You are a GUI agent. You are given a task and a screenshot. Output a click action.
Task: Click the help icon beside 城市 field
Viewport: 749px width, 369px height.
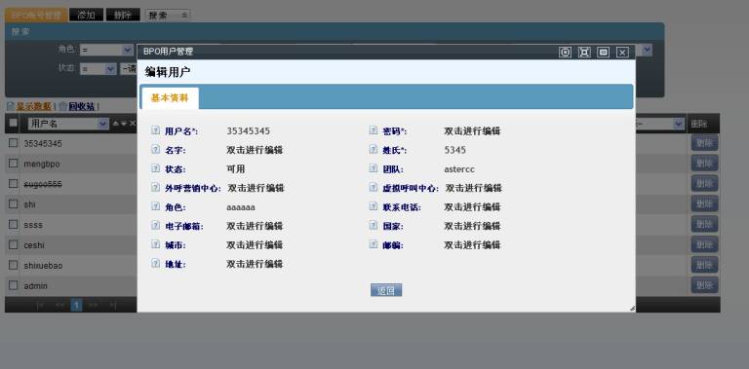(x=155, y=244)
